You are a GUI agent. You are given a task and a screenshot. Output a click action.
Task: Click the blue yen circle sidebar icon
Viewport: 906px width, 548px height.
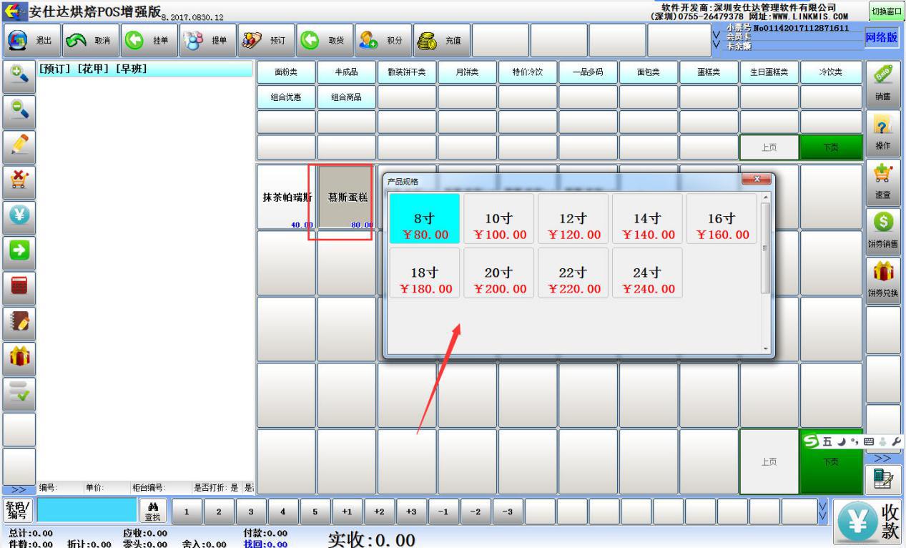click(x=19, y=216)
